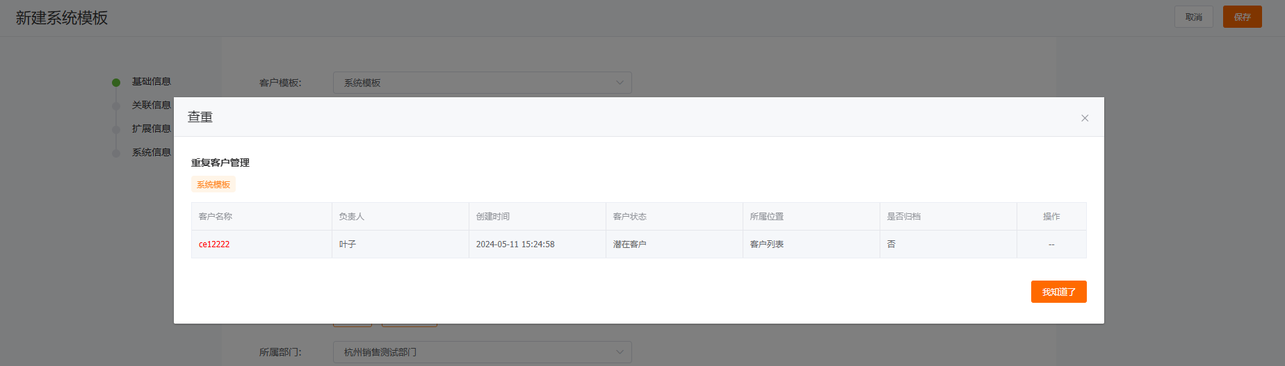The width and height of the screenshot is (1285, 366).
Task: Open the 所属部门 dropdown showing 杭州销售测试部门
Action: tap(483, 352)
